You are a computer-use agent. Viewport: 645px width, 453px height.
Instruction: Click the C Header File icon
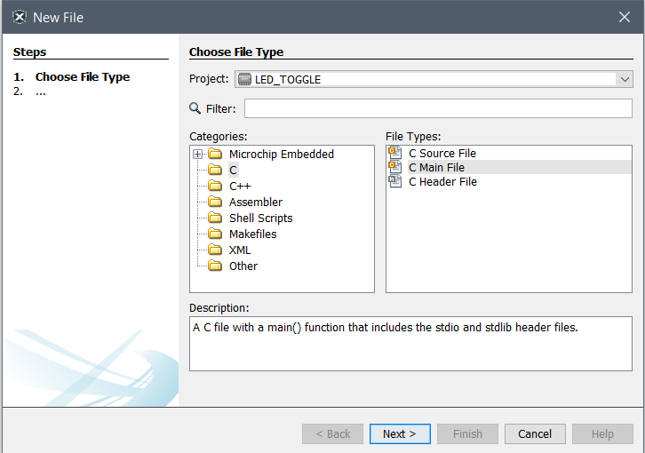pyautogui.click(x=395, y=182)
